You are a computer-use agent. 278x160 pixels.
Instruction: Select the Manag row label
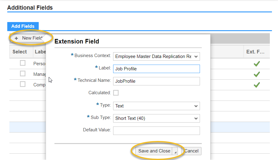coord(39,74)
